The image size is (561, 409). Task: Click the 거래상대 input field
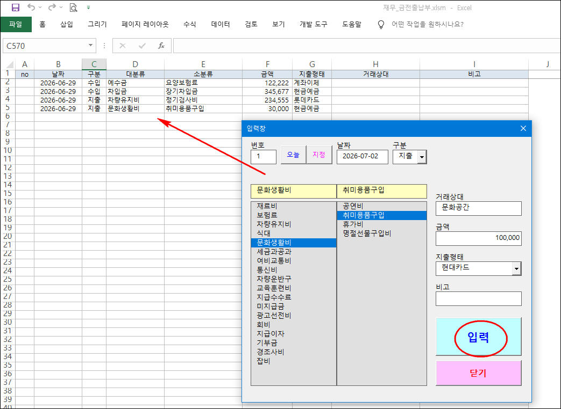478,208
